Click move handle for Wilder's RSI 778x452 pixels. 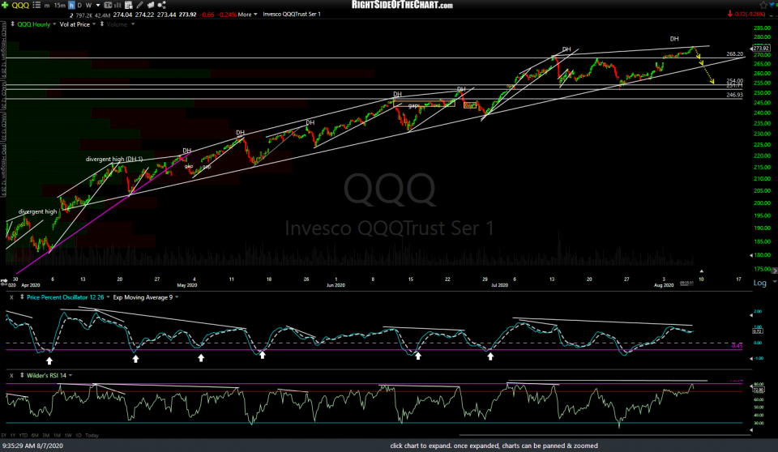(x=22, y=375)
